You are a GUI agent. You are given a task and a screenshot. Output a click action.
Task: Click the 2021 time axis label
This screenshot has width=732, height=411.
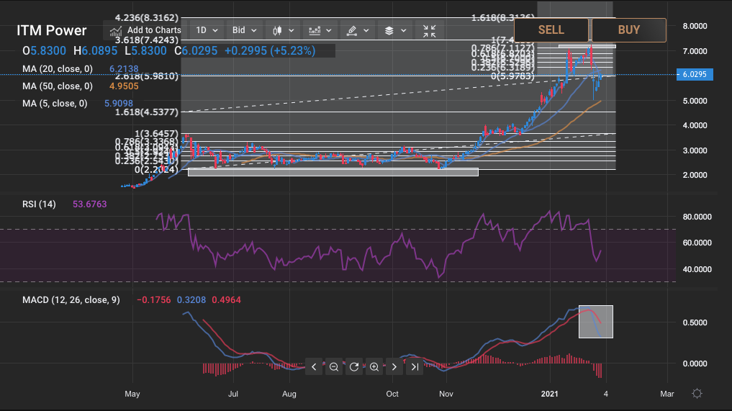click(x=549, y=394)
